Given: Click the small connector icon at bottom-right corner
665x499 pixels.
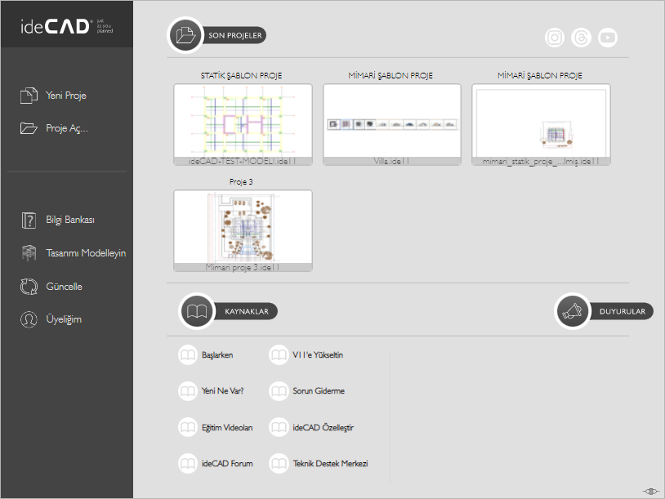Looking at the screenshot, I should (651, 492).
